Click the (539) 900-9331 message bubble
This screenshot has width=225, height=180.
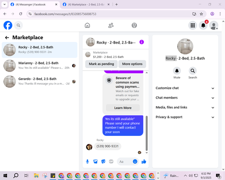point(108,146)
